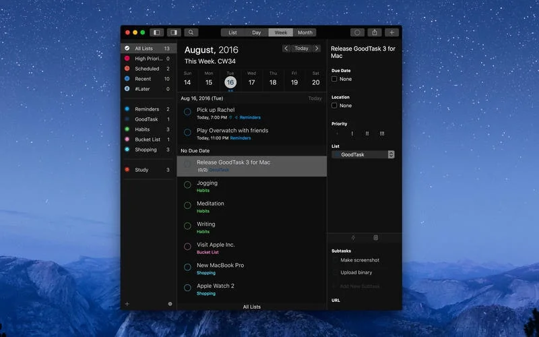Click the share icon in toolbar
This screenshot has height=337, width=539.
[x=375, y=32]
